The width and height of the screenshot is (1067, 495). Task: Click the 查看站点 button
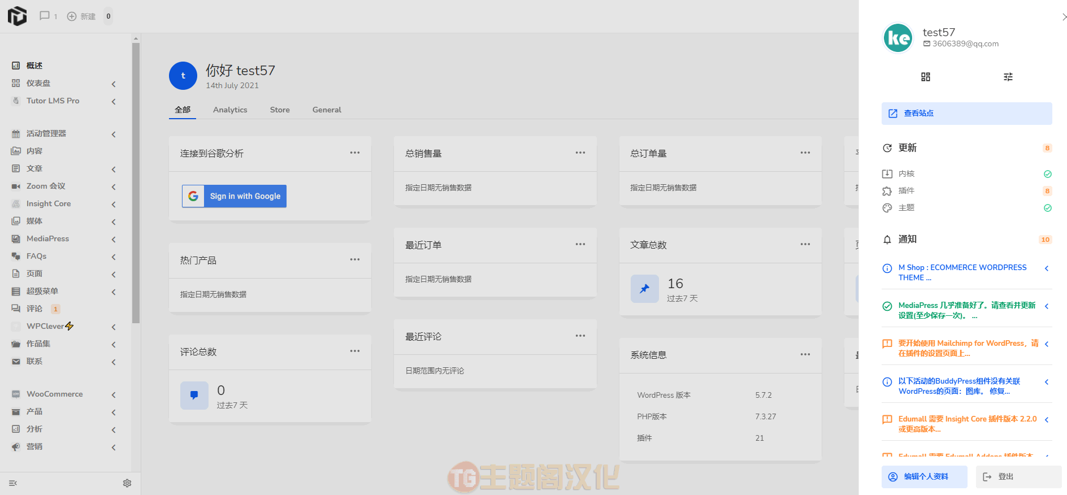(967, 114)
